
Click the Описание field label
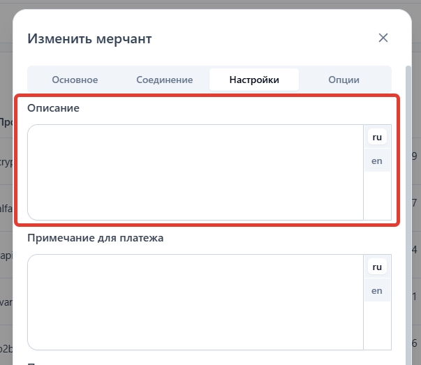click(54, 108)
